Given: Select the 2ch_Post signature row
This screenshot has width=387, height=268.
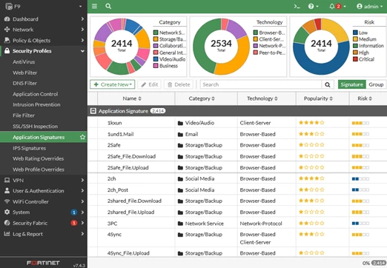Looking at the screenshot, I should tap(237, 190).
